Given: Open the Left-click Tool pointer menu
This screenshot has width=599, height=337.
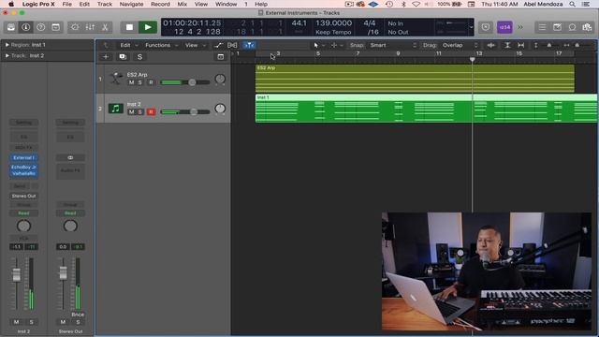Looking at the screenshot, I should click(x=319, y=45).
